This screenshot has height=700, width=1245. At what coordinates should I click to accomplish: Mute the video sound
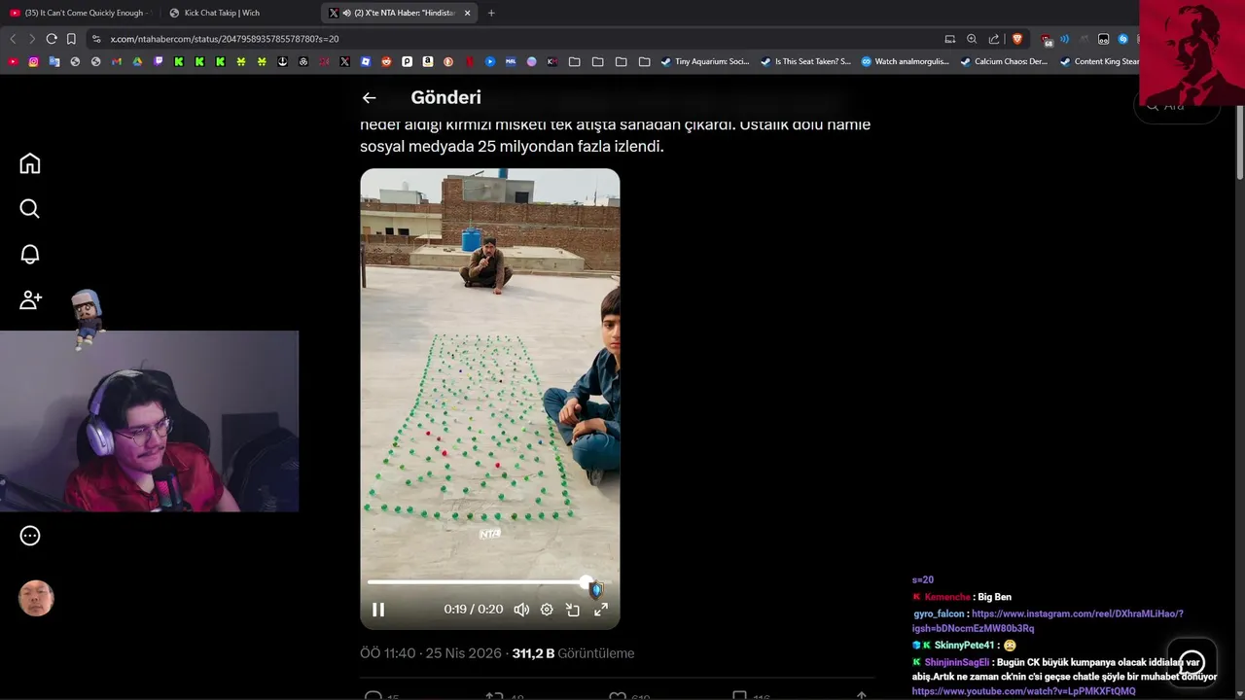521,610
